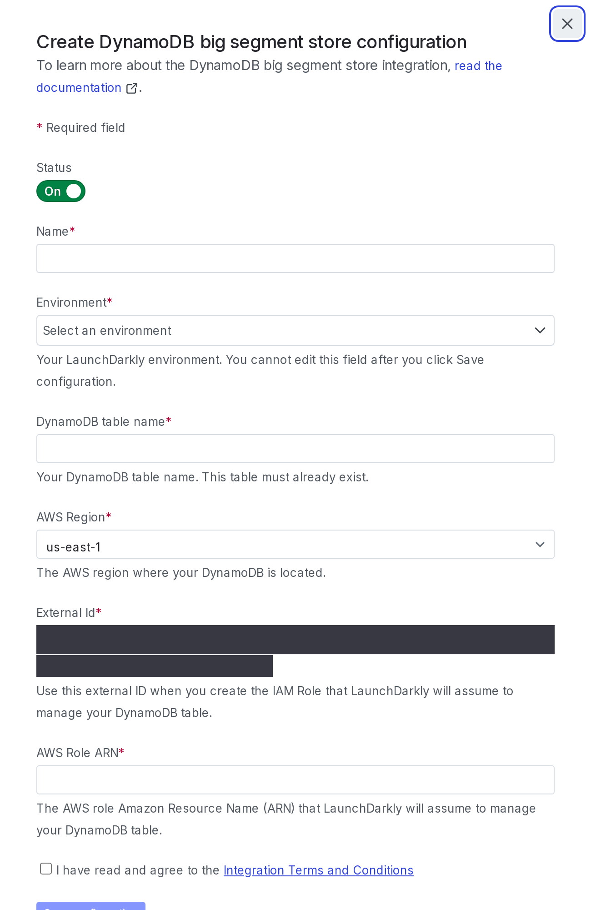591x910 pixels.
Task: Click the external link icon beside documentation
Action: [132, 88]
